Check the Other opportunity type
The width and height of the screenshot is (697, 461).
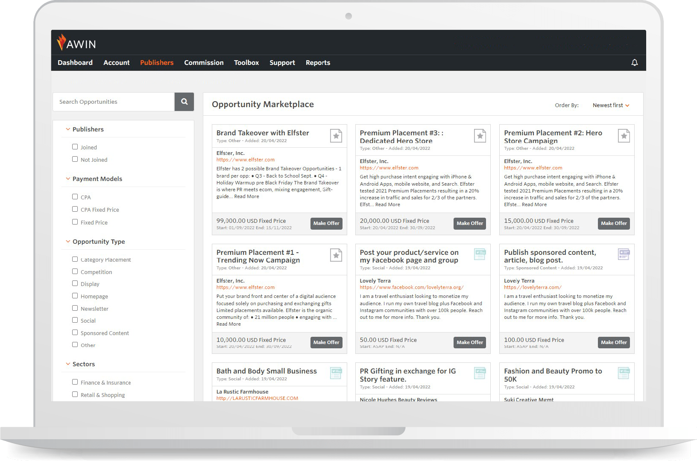click(x=75, y=344)
